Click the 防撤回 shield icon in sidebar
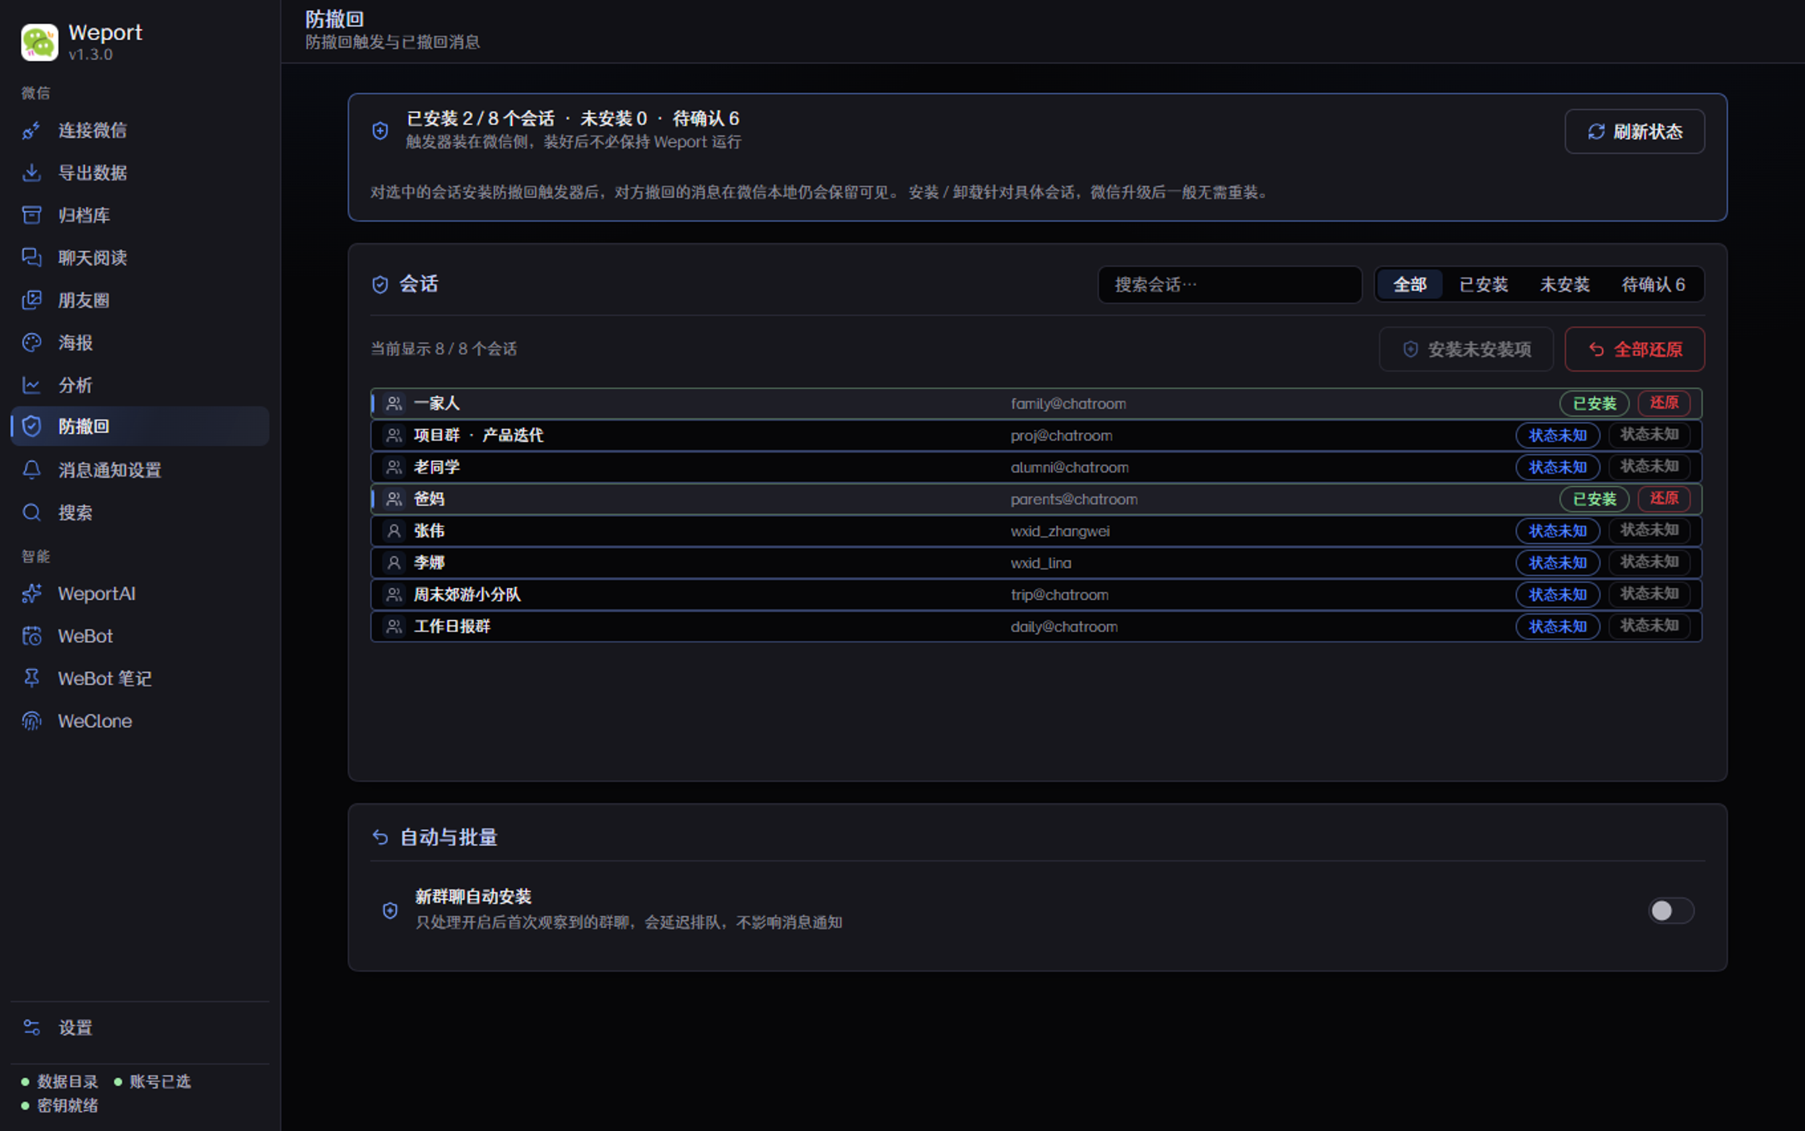The image size is (1805, 1131). 31,426
